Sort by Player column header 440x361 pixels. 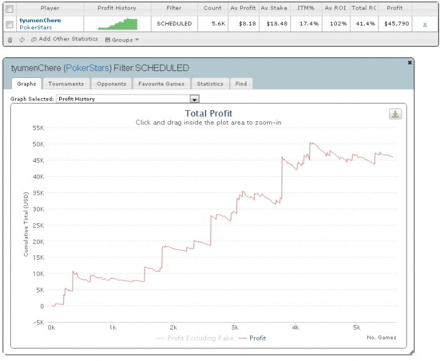pyautogui.click(x=50, y=8)
